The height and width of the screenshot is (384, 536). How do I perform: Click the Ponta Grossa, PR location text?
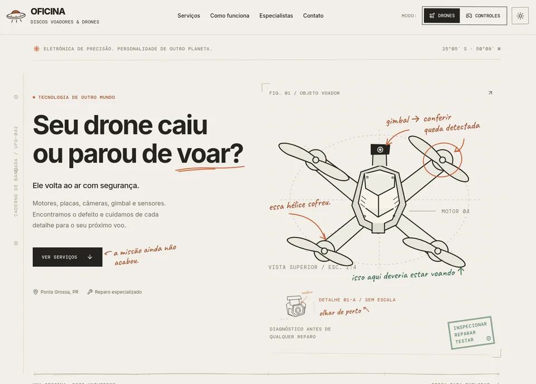pos(60,292)
